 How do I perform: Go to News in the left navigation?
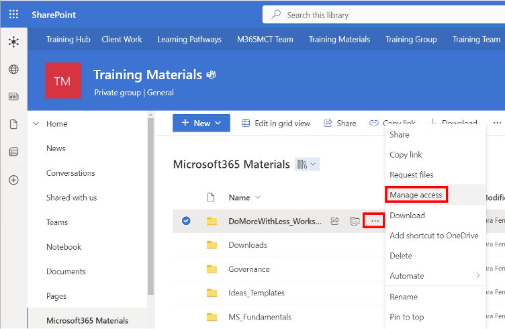click(x=56, y=148)
